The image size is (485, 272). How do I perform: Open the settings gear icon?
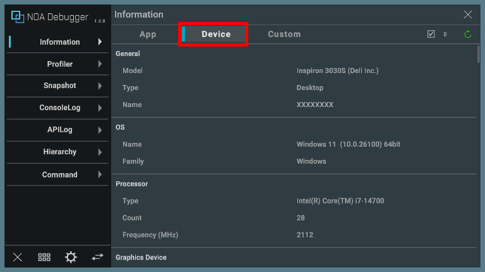click(x=71, y=257)
